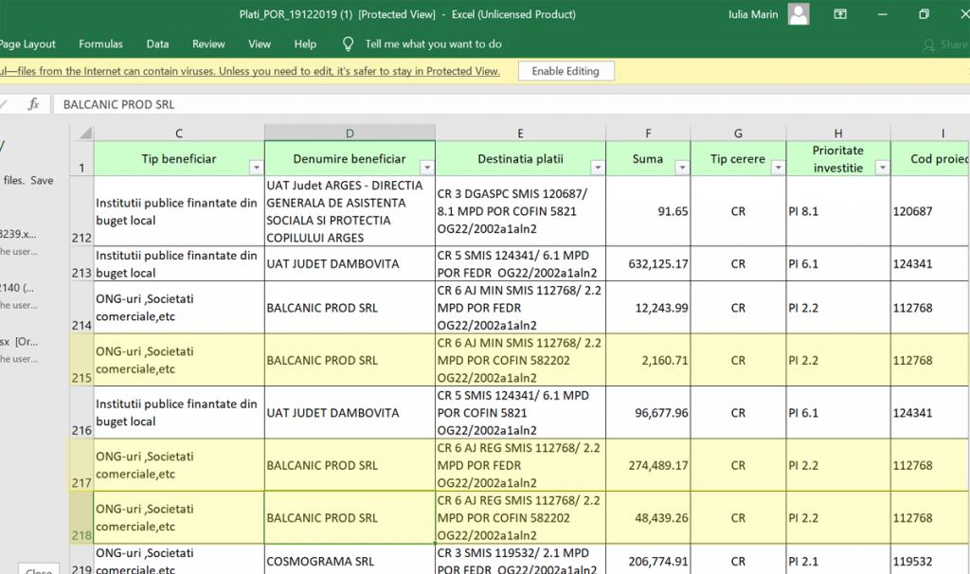Click the Destinatia platii header cell
Screen dimensions: 970x574
[520, 158]
